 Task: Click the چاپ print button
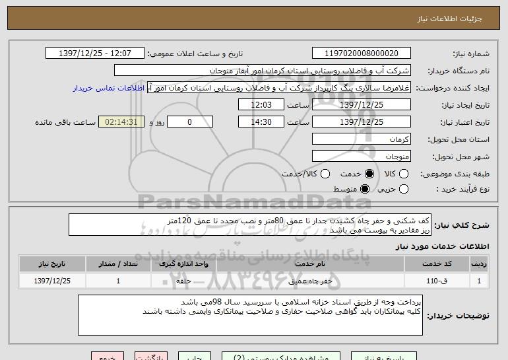point(195,357)
